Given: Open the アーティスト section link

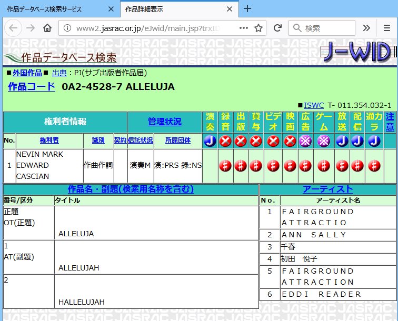Looking at the screenshot, I should tap(327, 189).
